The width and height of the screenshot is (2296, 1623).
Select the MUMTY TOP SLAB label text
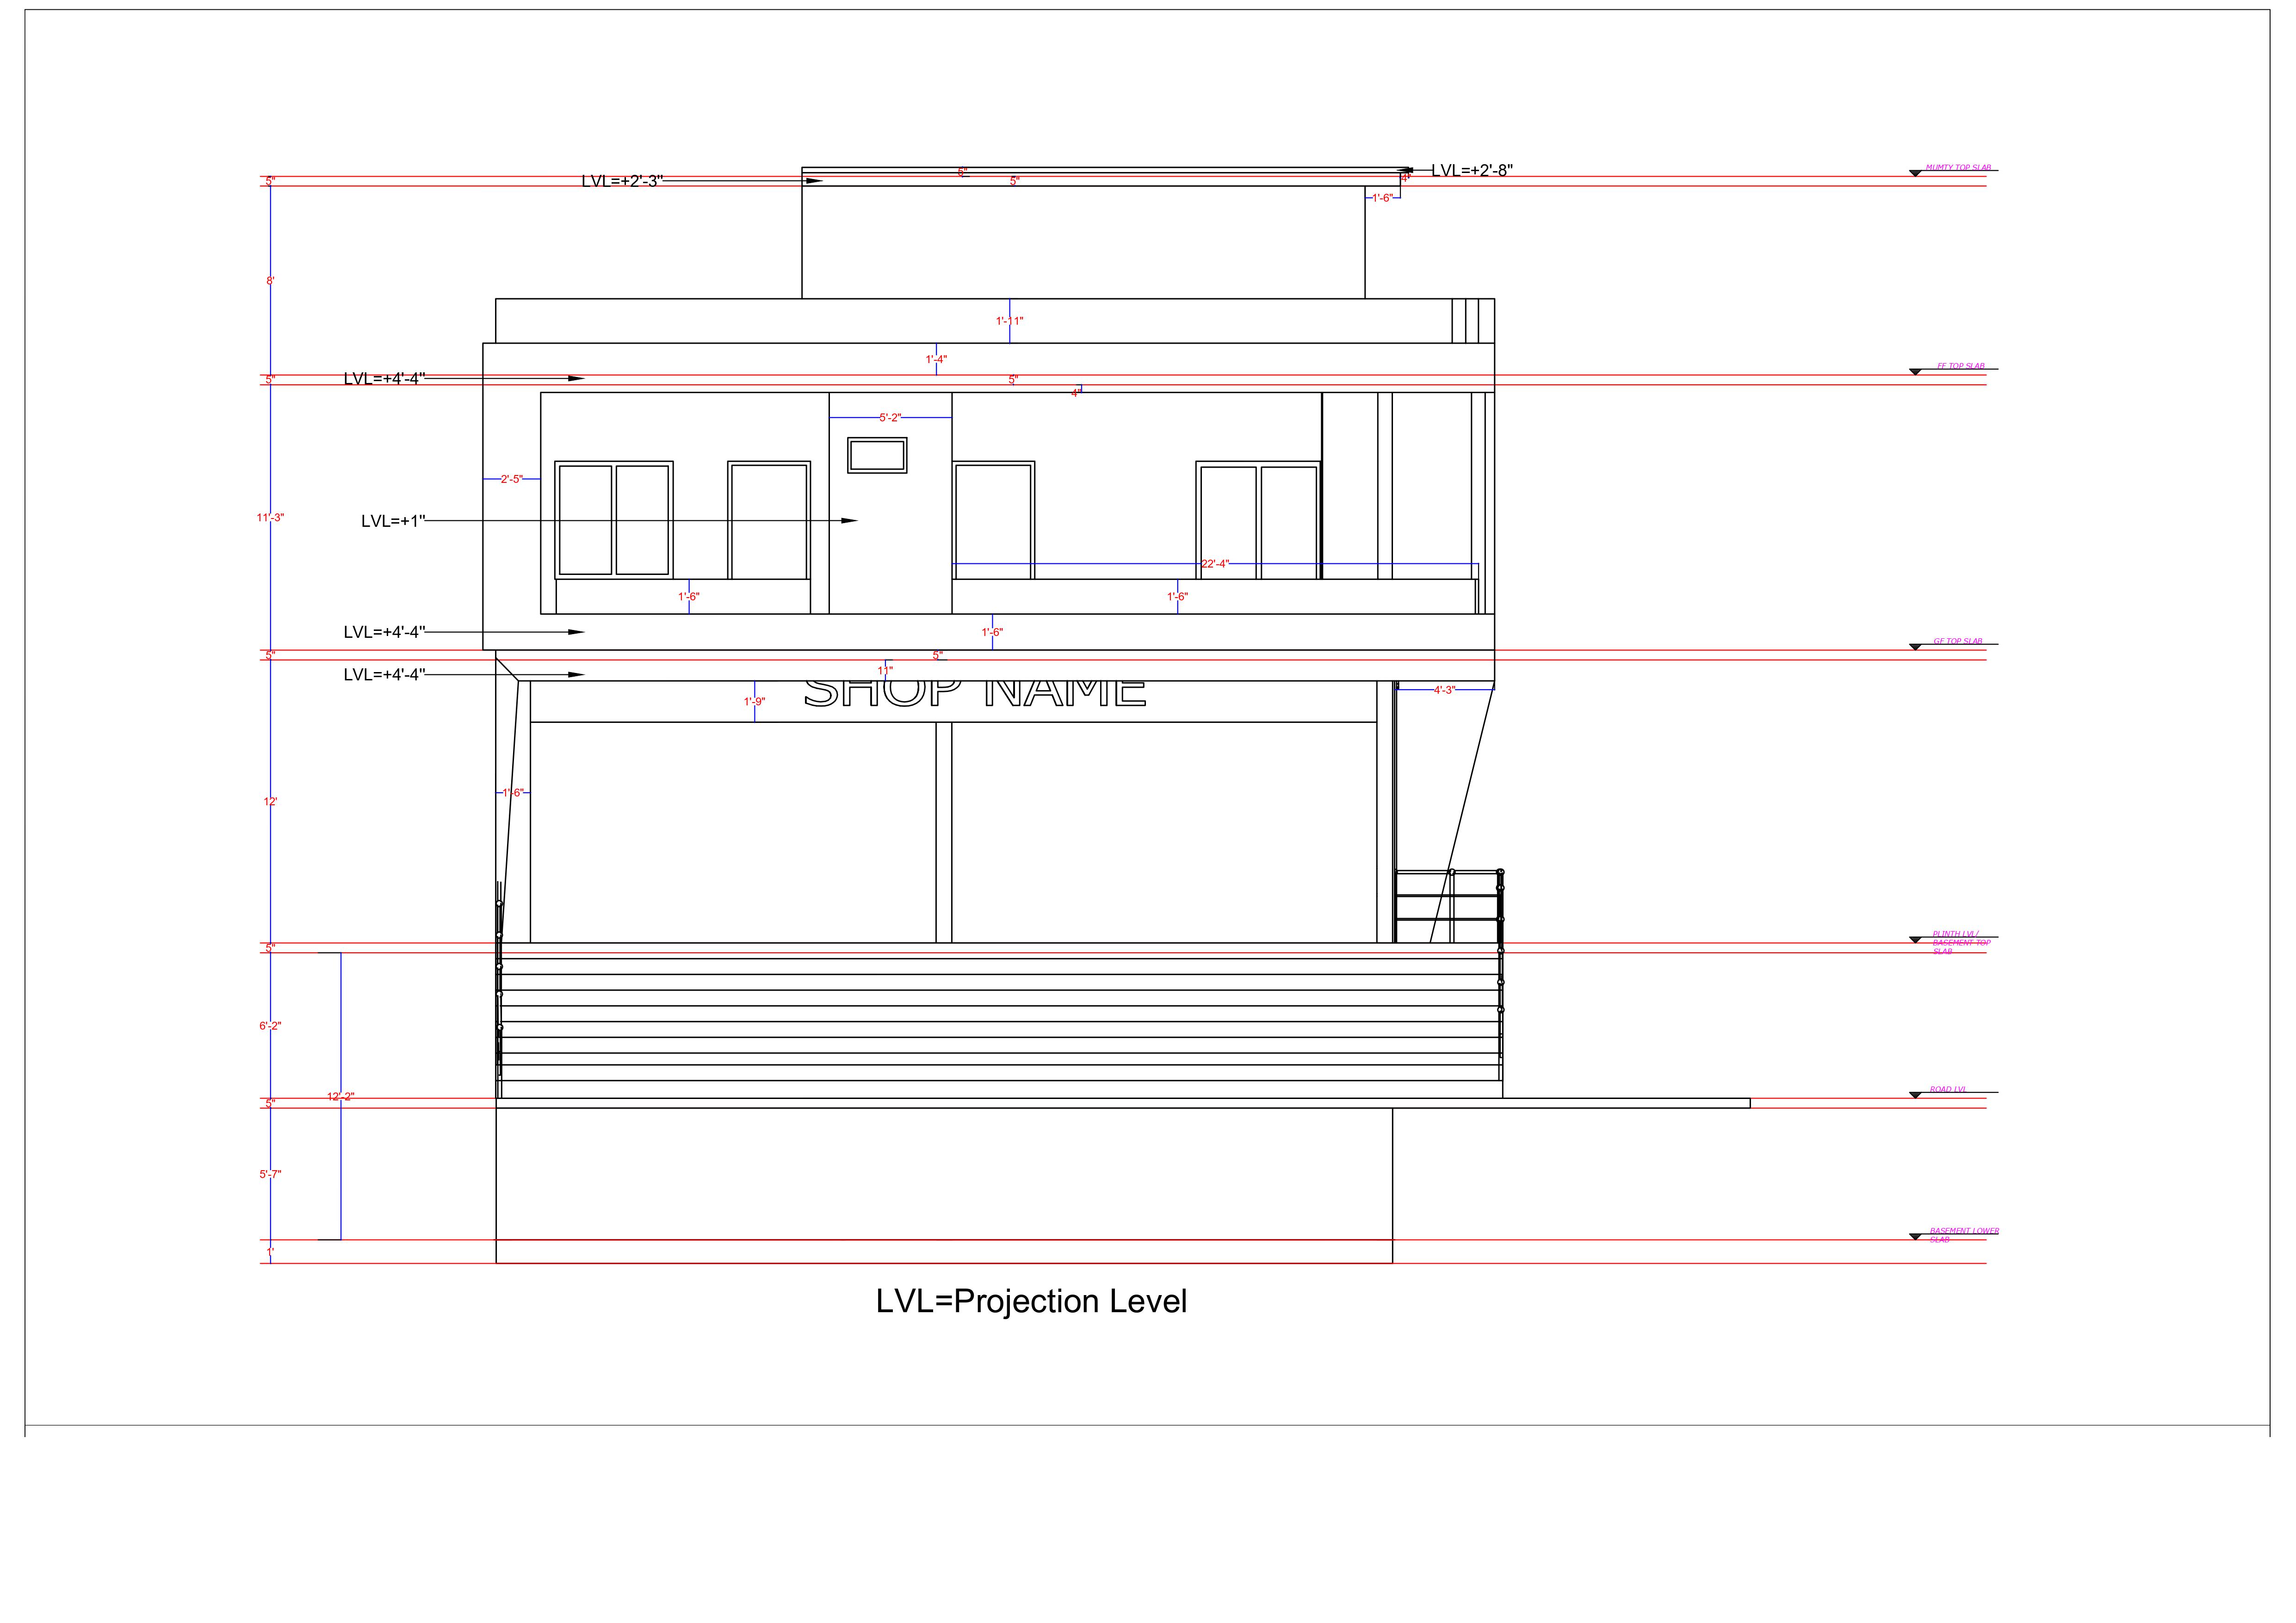pos(1958,168)
